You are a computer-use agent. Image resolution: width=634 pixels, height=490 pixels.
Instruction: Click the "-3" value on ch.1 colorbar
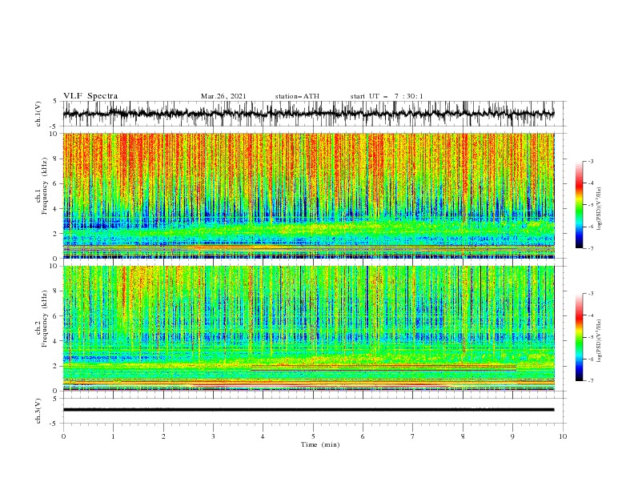point(589,161)
